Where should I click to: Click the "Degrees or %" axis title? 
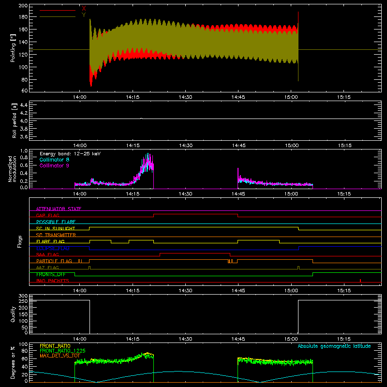[13, 362]
